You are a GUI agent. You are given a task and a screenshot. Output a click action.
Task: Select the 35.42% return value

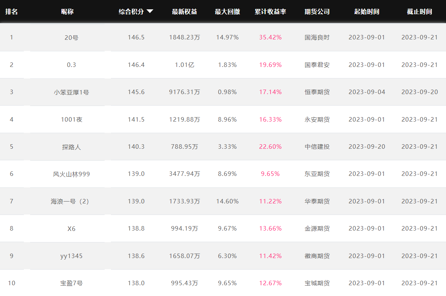(x=270, y=37)
